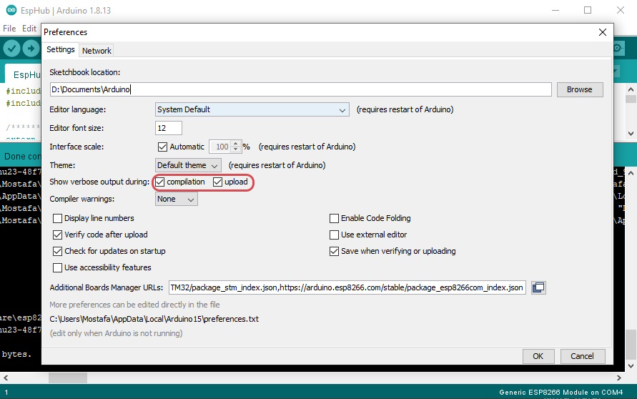Open the File menu
637x399 pixels.
(9, 29)
